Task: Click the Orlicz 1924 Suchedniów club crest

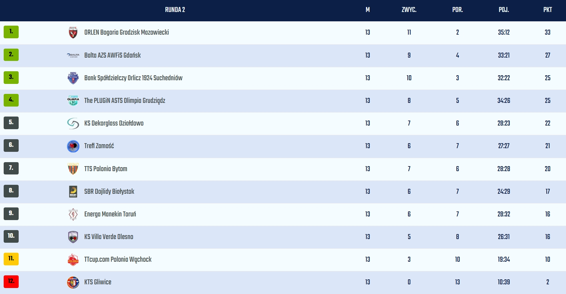Action: pos(73,78)
